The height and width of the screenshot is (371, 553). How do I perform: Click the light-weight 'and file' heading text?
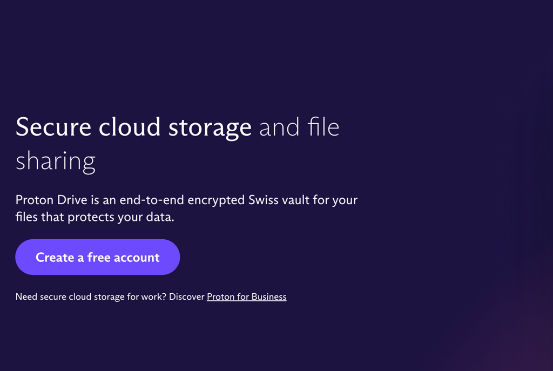pyautogui.click(x=299, y=127)
